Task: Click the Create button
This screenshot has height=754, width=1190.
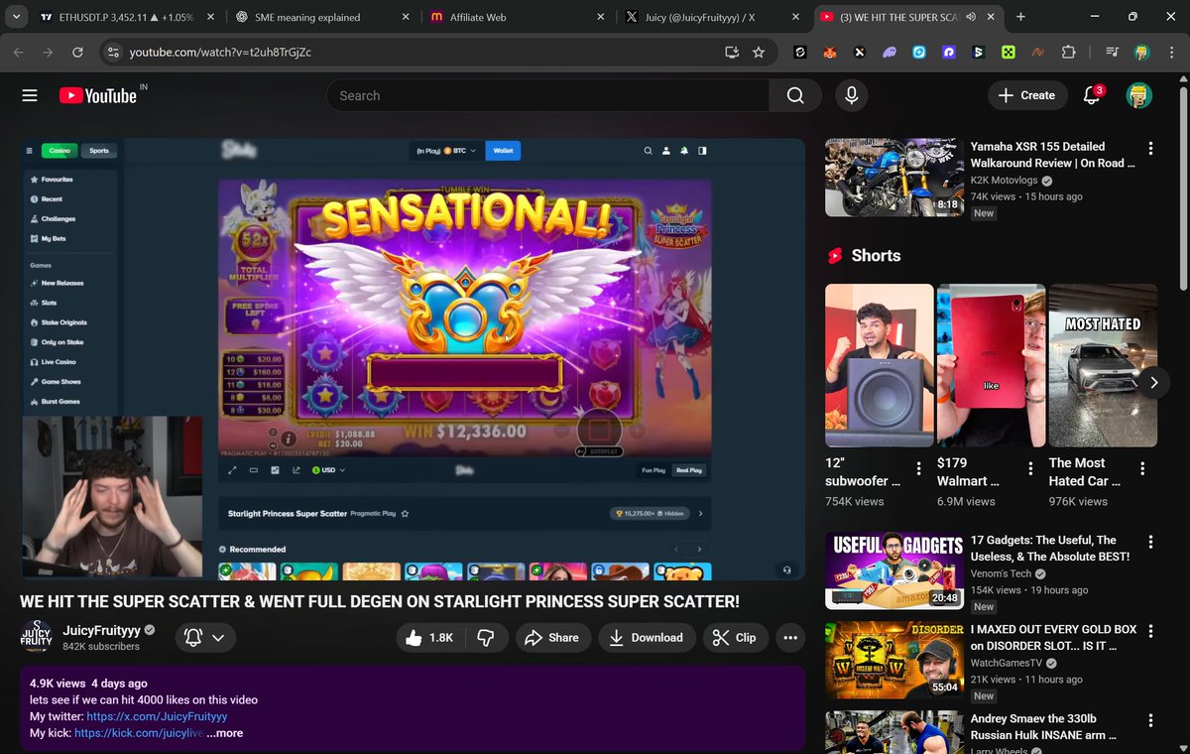Action: click(1027, 95)
